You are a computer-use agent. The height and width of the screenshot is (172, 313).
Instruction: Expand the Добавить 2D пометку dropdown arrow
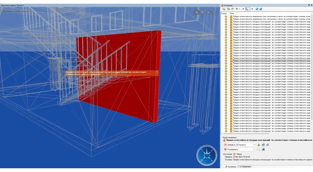pos(254,145)
